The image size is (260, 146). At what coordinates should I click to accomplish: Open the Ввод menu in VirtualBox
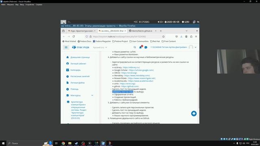coord(22,4)
